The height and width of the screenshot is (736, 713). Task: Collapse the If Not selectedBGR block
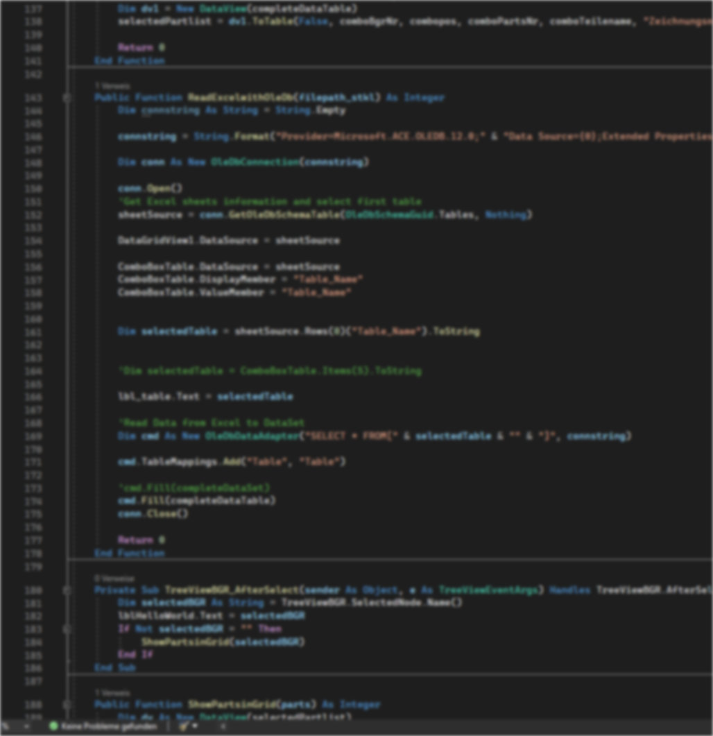67,628
